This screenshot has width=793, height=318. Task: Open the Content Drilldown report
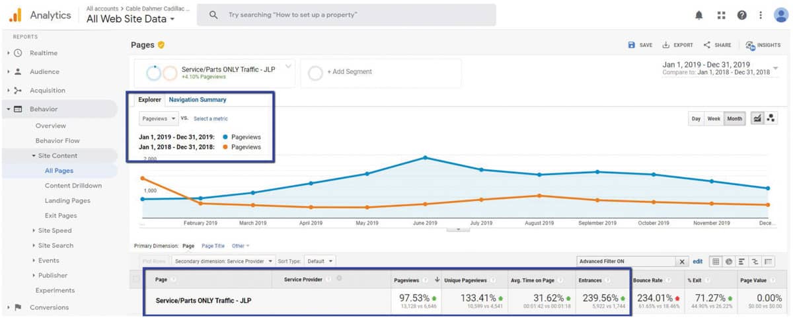coord(73,186)
